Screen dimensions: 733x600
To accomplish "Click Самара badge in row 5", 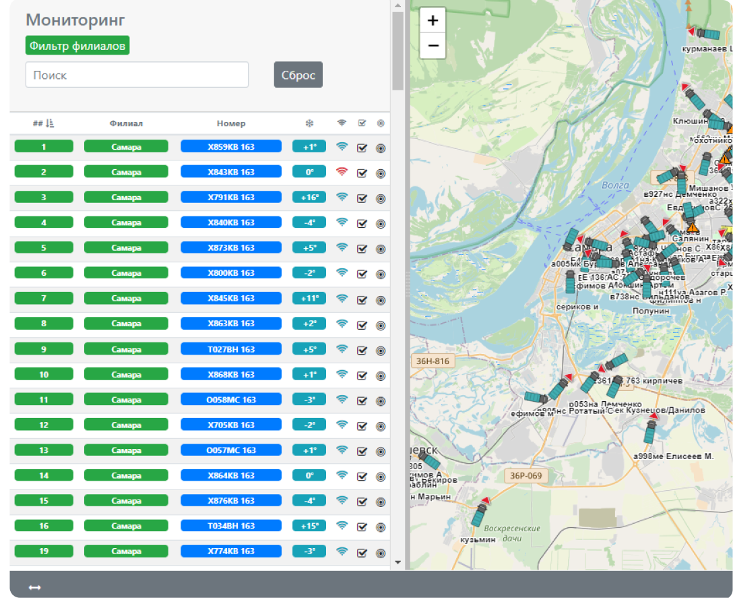I will tap(126, 247).
